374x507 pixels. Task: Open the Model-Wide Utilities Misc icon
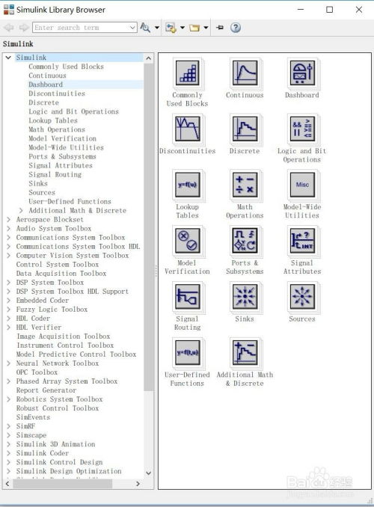302,185
